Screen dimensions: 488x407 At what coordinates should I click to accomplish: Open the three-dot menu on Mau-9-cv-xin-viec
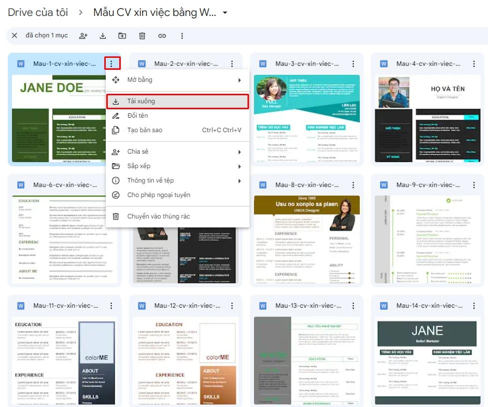(x=473, y=184)
